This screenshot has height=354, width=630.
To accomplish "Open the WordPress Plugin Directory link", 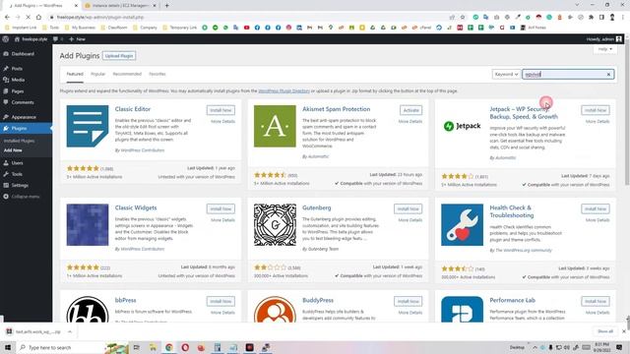I will point(283,91).
